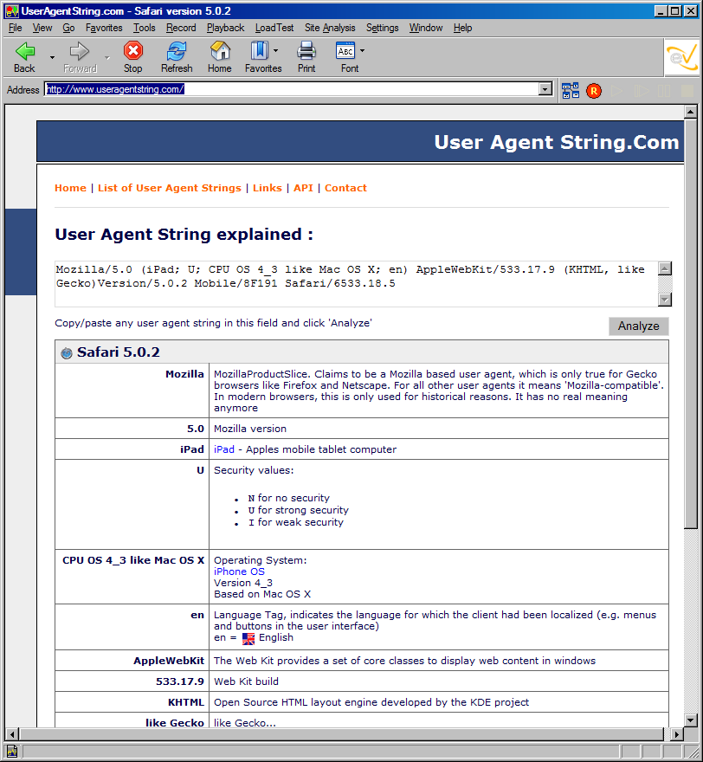Open the Playback menu

click(225, 28)
